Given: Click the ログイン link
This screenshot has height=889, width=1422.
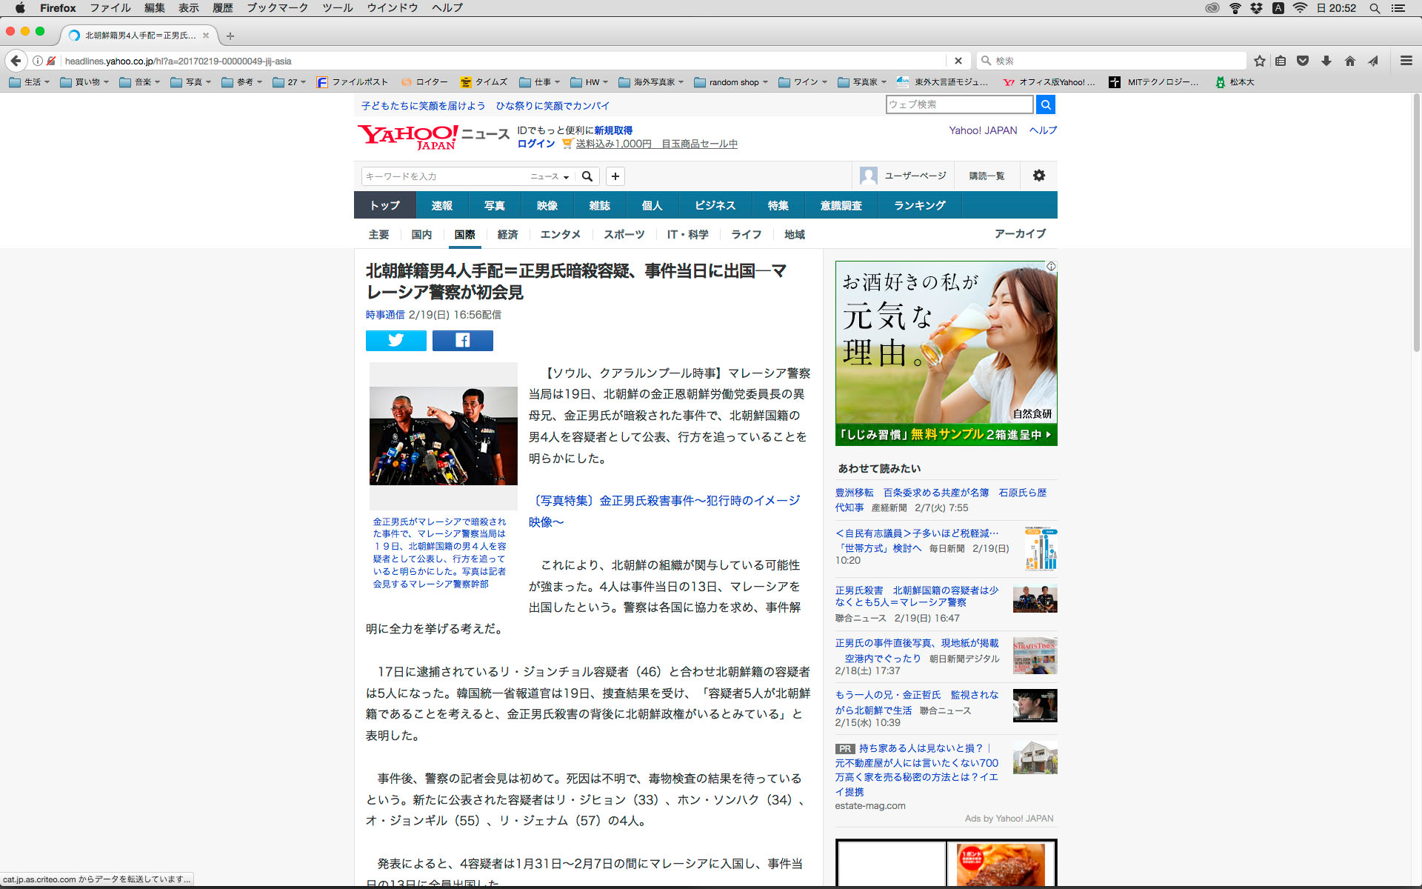Looking at the screenshot, I should (x=536, y=144).
